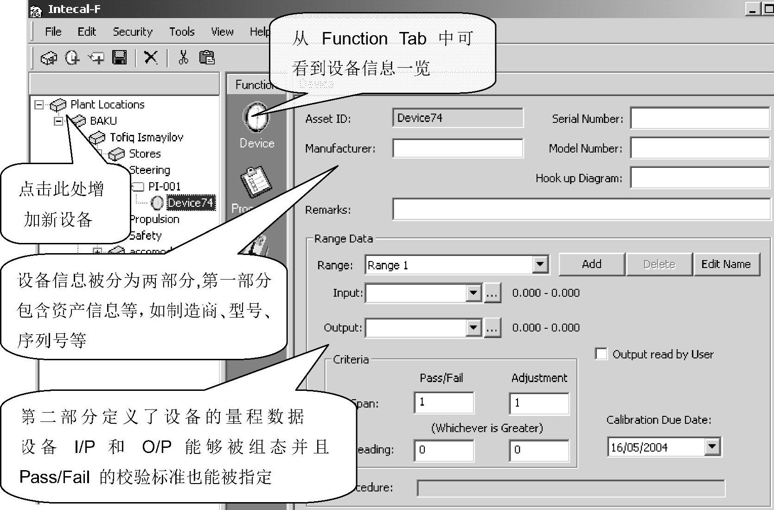Screen dimensions: 774x510
Task: Open the Procedure clipboard function icon
Action: (x=256, y=181)
